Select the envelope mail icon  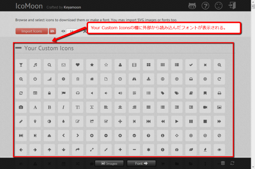63,65
